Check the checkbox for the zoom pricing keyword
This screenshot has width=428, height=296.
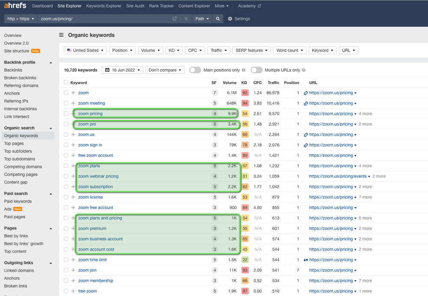[x=66, y=114]
